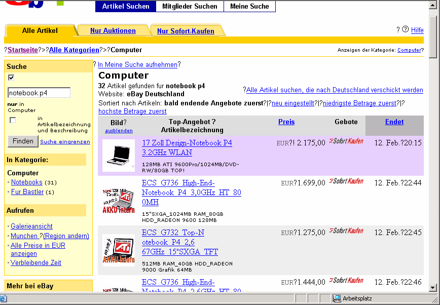440x305 pixels.
Task: Click Sofort Kaufen icon on EUR 1.699,00 row
Action: 346,181
